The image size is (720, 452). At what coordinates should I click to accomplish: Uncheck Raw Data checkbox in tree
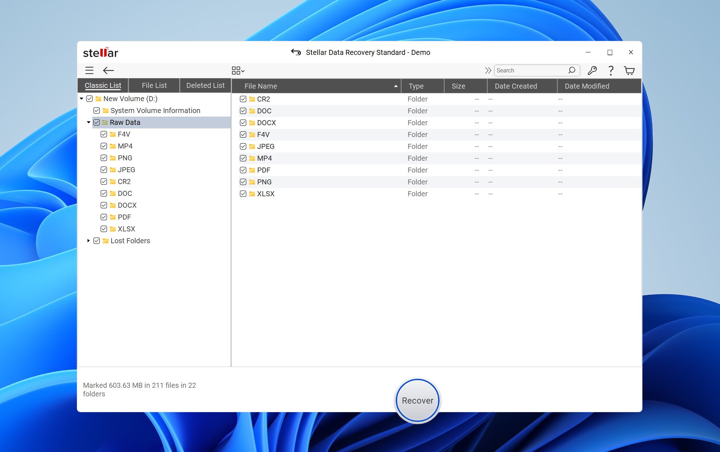[x=97, y=122]
